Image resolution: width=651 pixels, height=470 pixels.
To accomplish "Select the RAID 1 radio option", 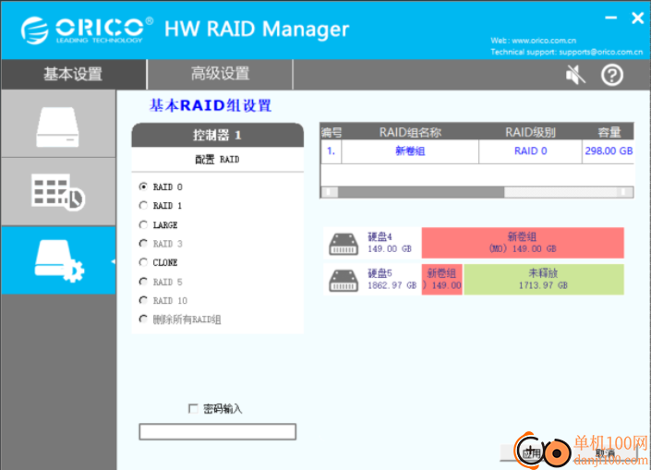I will pos(143,206).
